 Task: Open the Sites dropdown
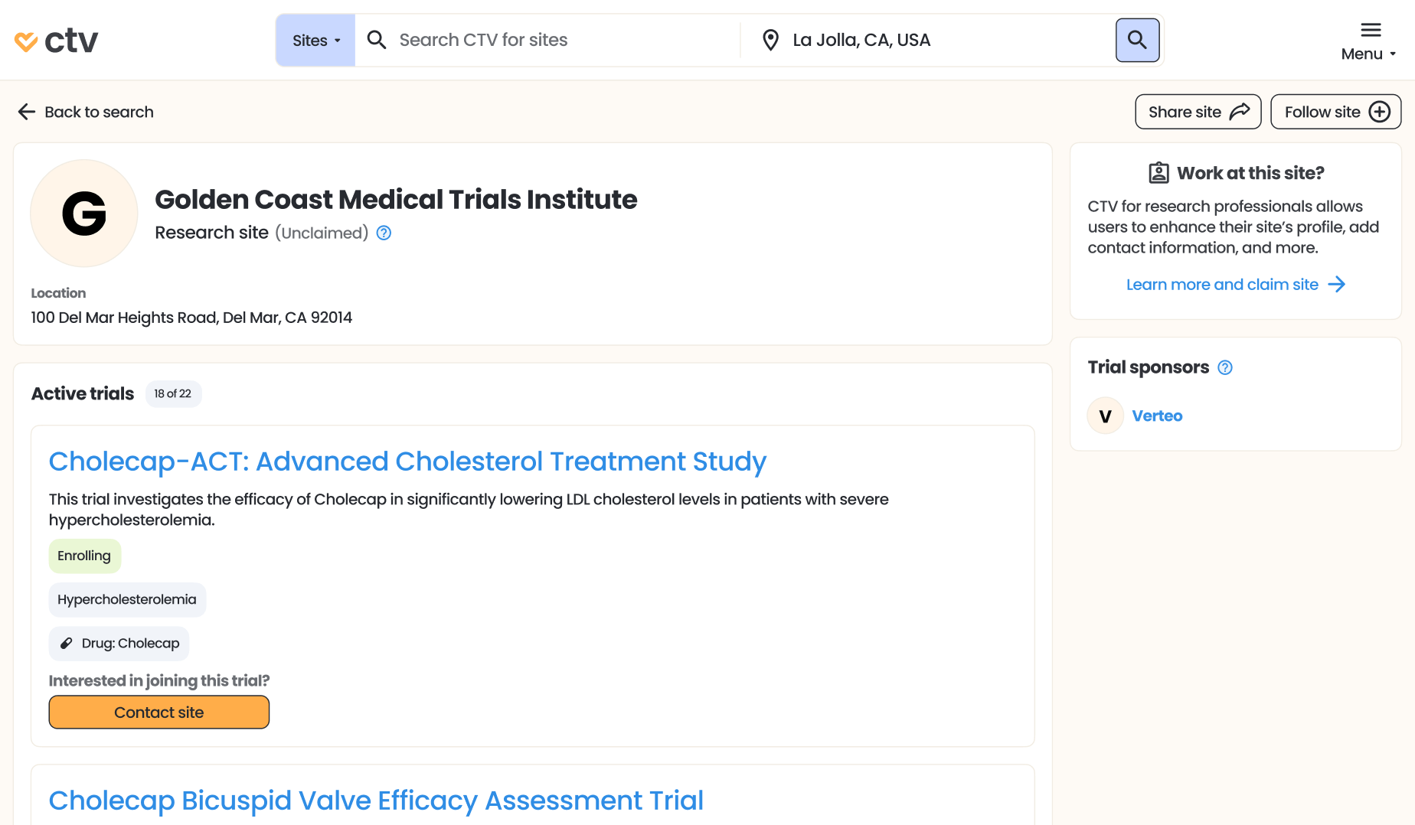point(315,41)
